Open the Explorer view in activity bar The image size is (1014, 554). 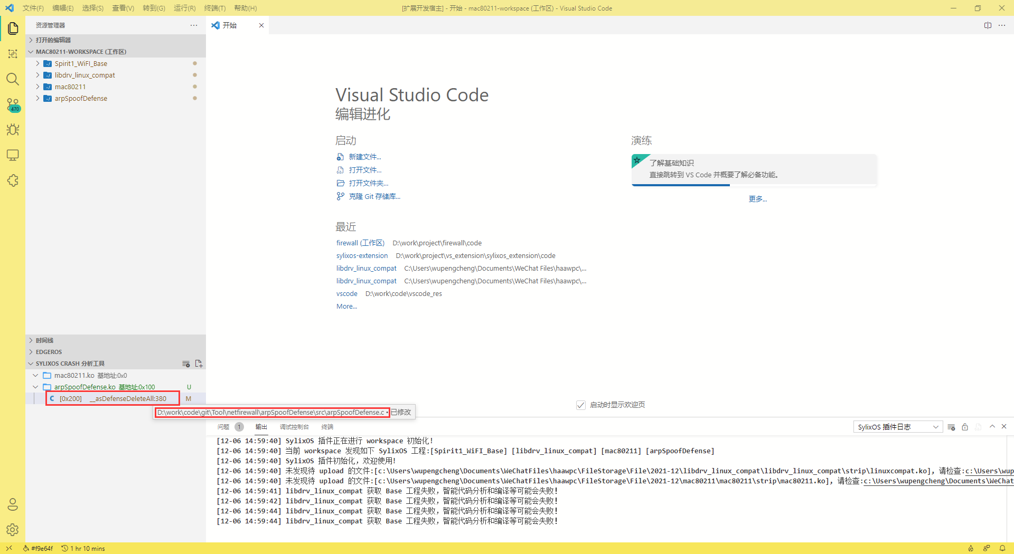coord(13,28)
